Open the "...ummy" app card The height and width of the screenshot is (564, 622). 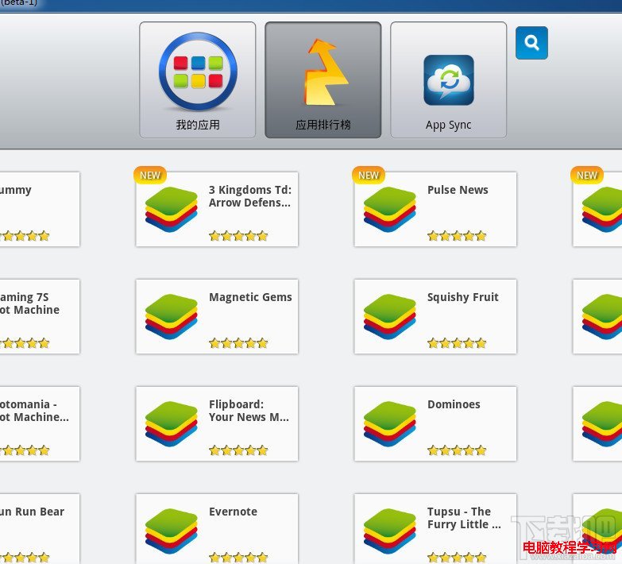[40, 210]
